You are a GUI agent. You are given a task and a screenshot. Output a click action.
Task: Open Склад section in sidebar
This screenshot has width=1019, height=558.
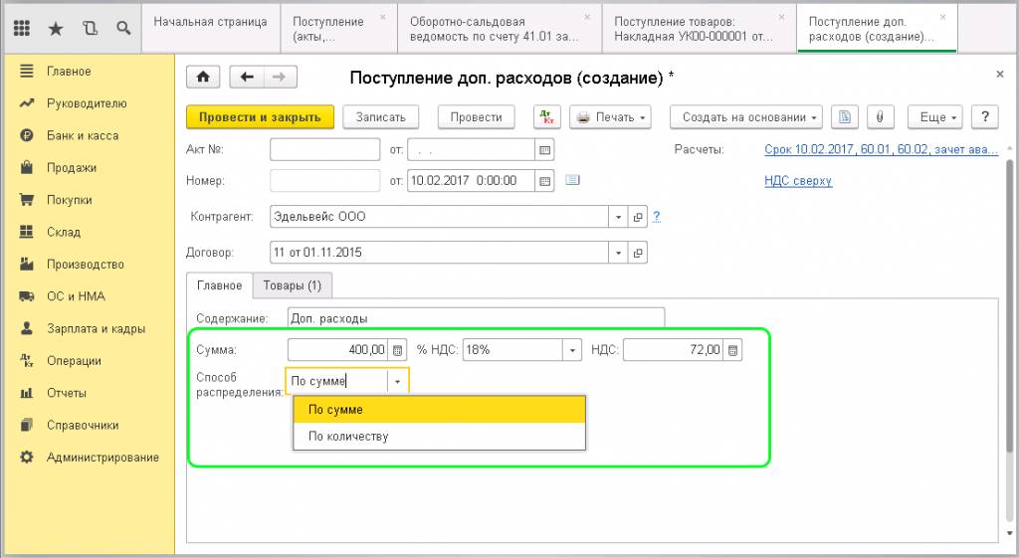click(64, 232)
